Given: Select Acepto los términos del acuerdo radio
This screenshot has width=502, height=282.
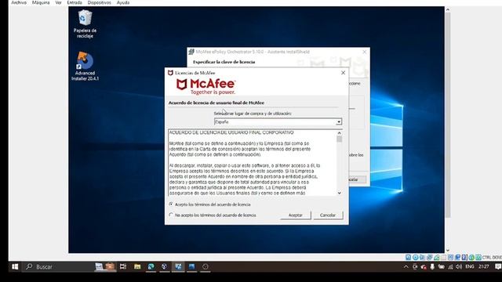Looking at the screenshot, I should pos(171,204).
